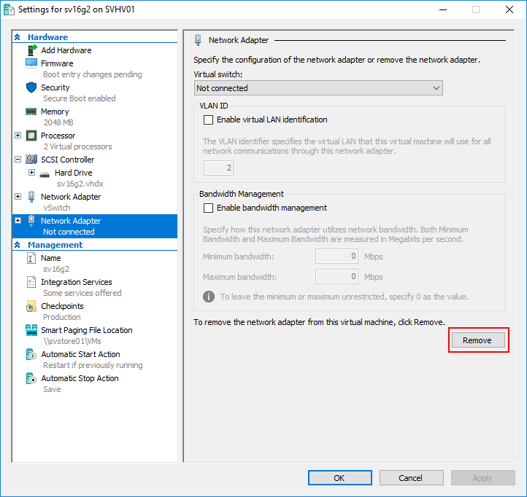The image size is (527, 497).
Task: Click the Minimum bandwidth field
Action: point(336,257)
